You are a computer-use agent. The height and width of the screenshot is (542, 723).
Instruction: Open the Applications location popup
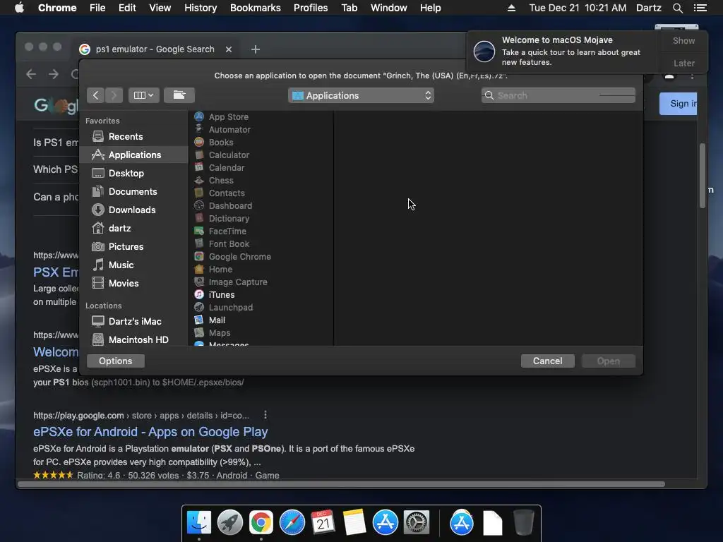point(361,95)
